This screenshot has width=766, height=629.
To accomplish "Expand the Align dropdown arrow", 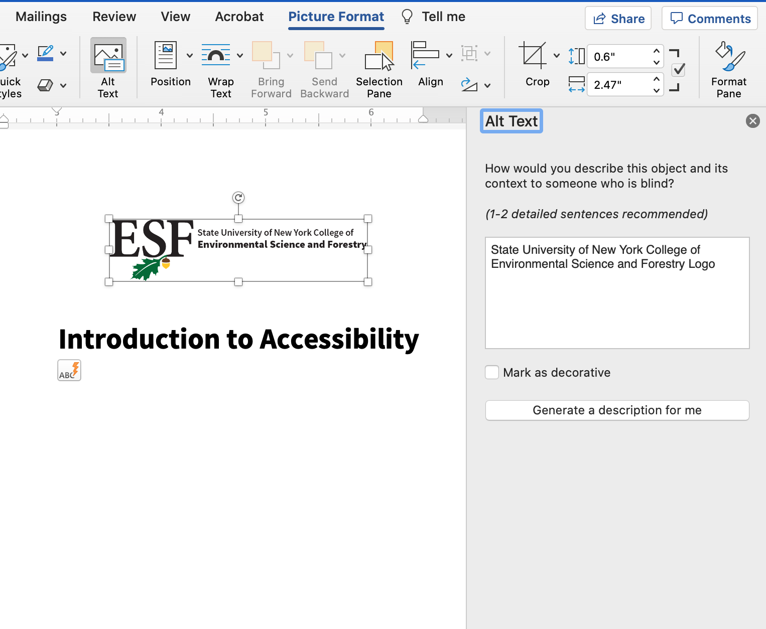I will [x=449, y=55].
